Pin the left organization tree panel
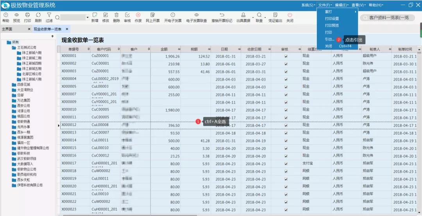The height and width of the screenshot is (216, 422). [x=52, y=36]
